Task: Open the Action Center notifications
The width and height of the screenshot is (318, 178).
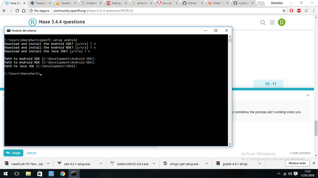Action: coord(296,174)
